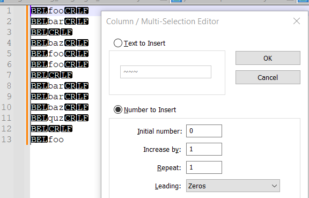Image resolution: width=309 pixels, height=198 pixels.
Task: Click the Repeat label
Action: tap(169, 168)
